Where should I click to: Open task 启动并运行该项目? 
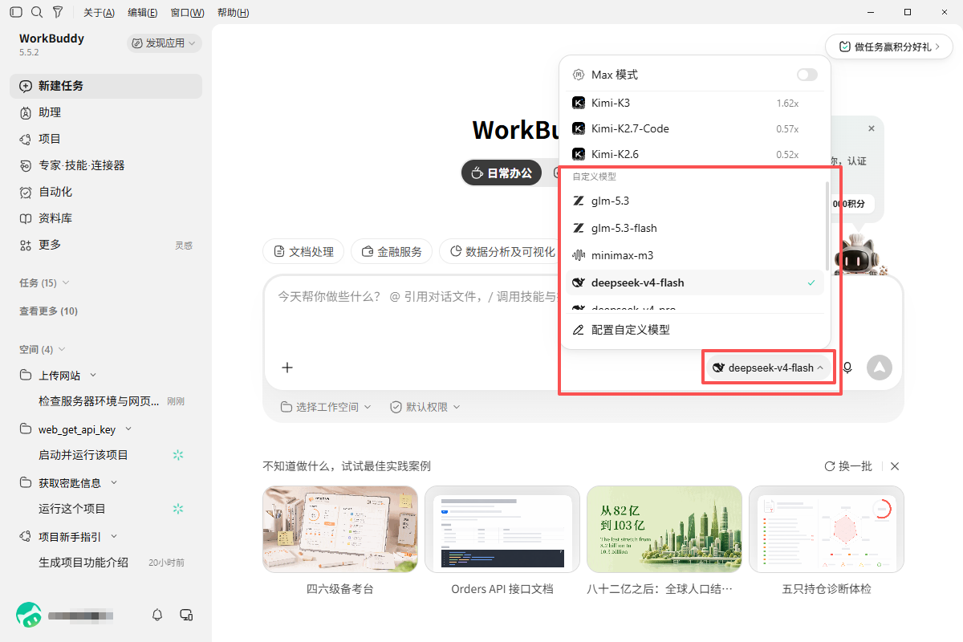(x=83, y=455)
